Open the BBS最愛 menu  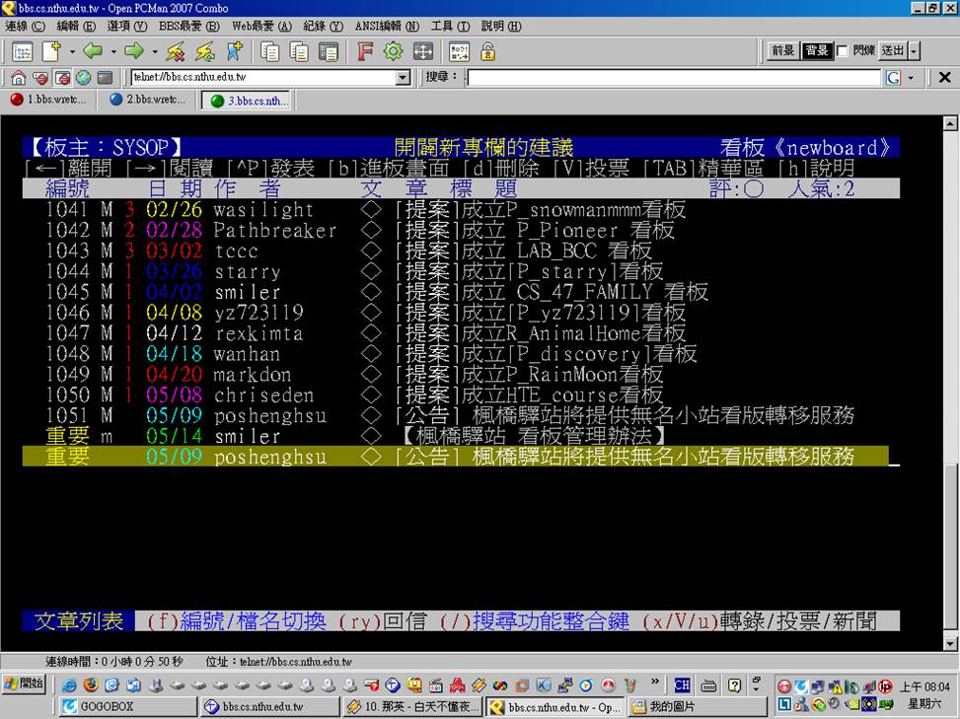point(181,26)
